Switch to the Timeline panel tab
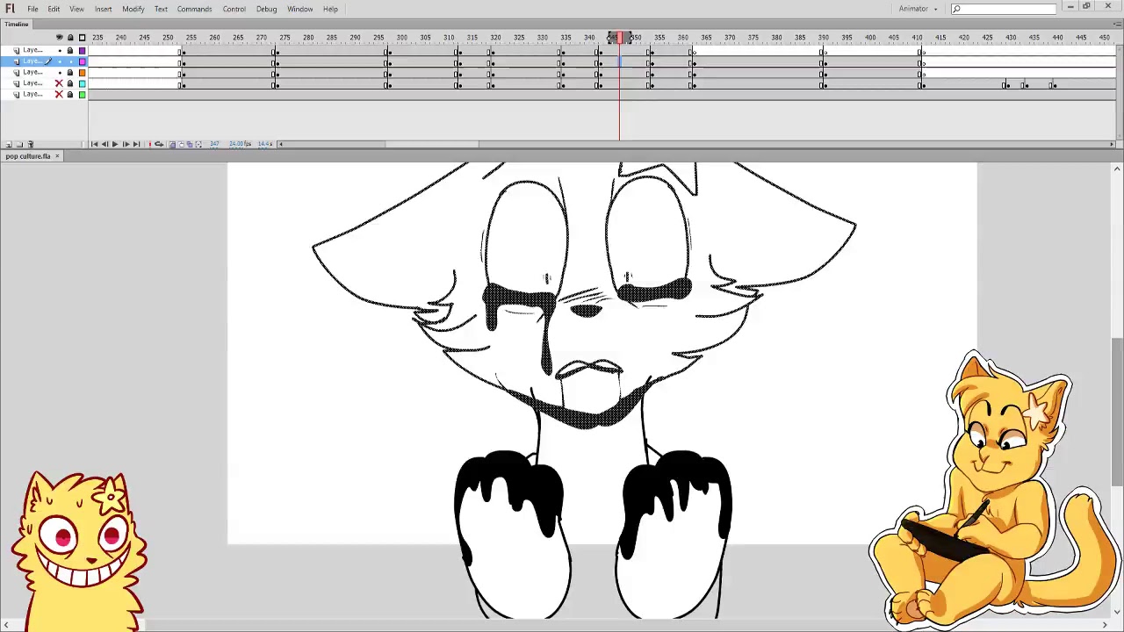Viewport: 1124px width, 632px height. [x=17, y=25]
